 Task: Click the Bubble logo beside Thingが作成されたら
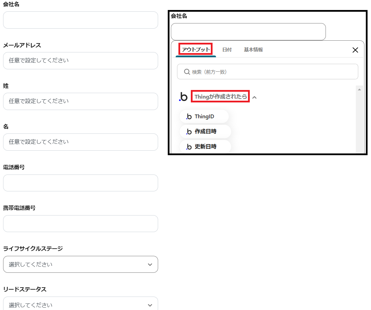click(184, 97)
